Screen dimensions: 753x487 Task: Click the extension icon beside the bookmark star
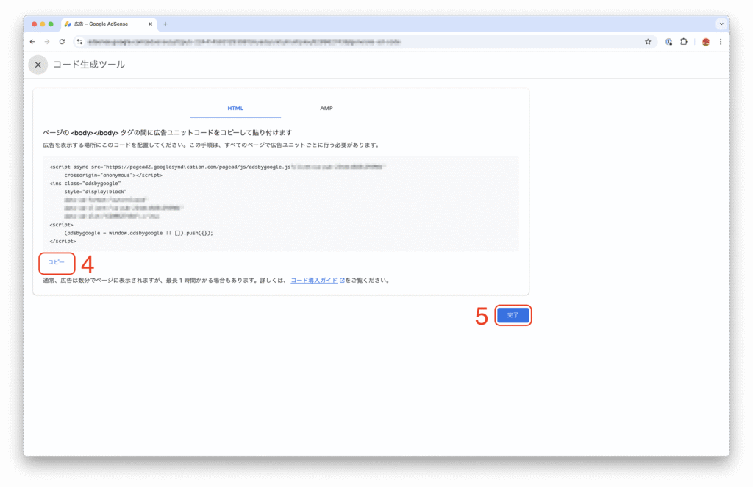click(x=668, y=42)
